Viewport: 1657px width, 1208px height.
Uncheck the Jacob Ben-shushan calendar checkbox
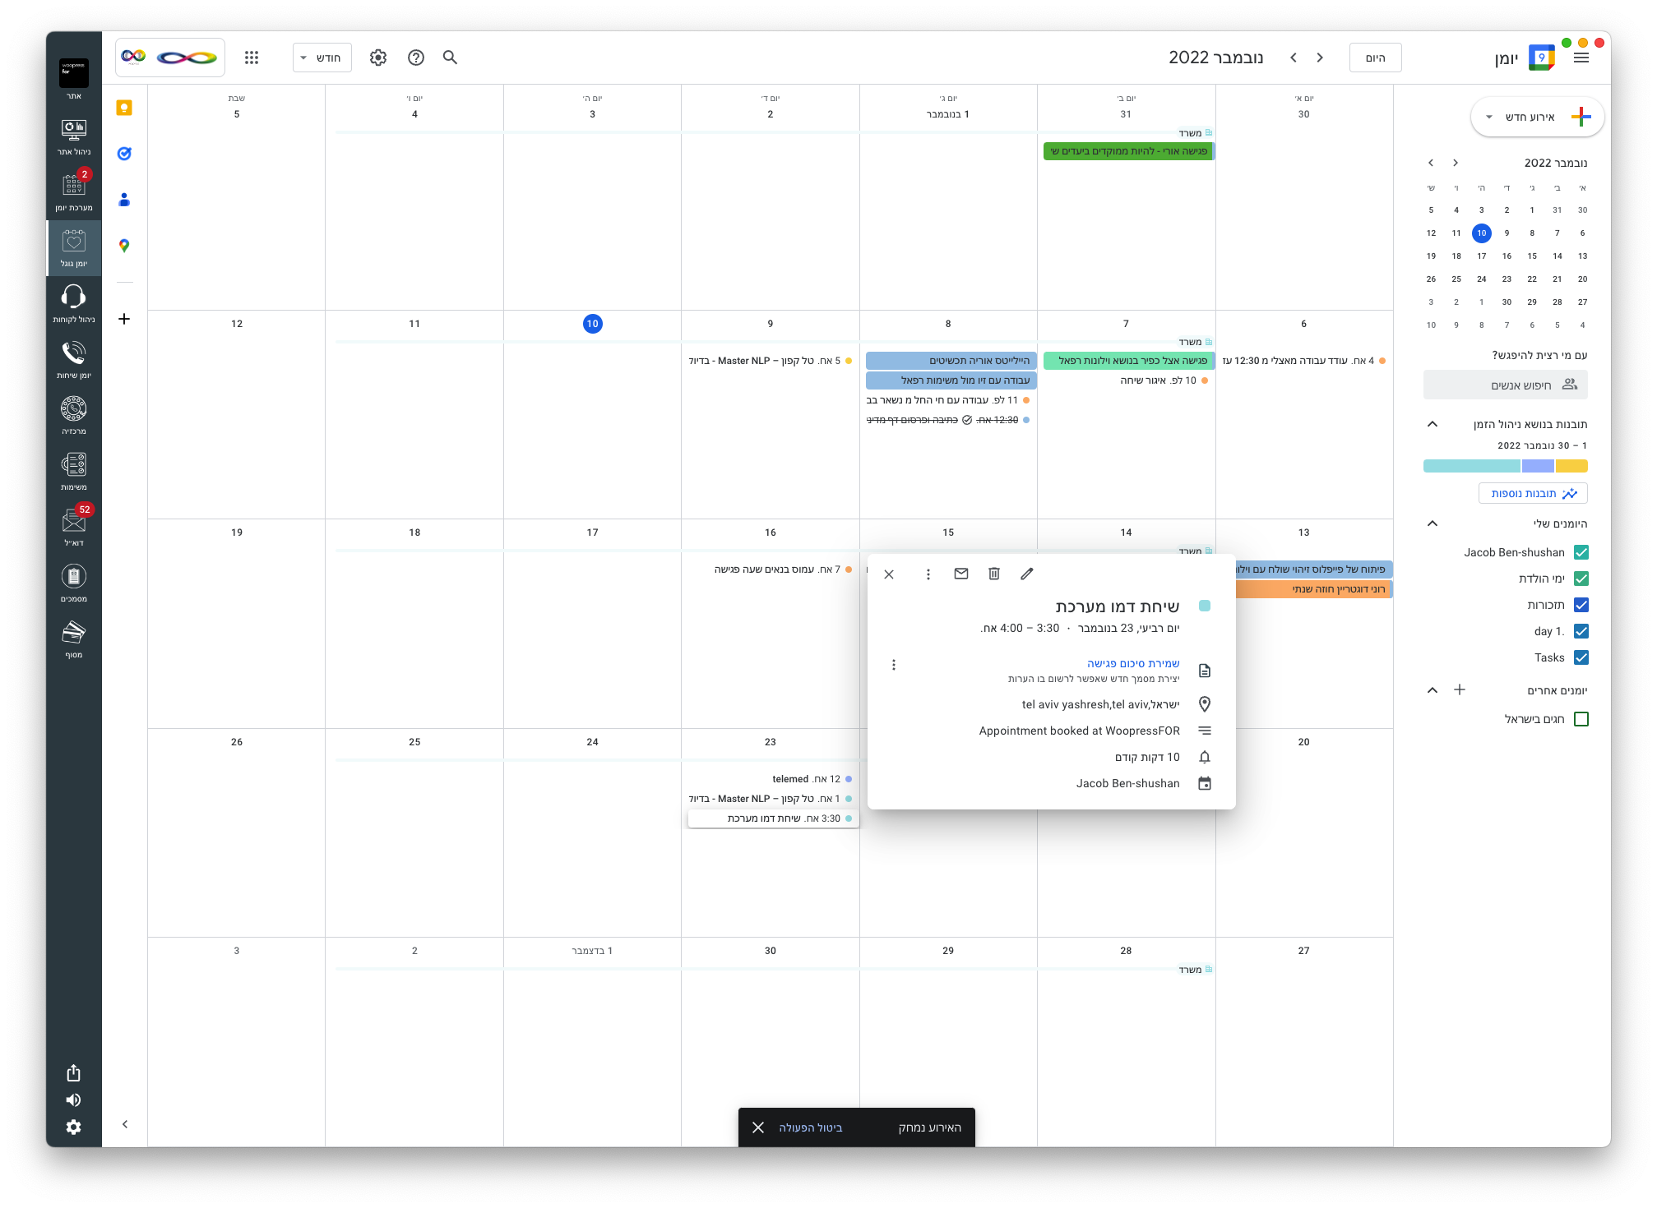pyautogui.click(x=1581, y=552)
